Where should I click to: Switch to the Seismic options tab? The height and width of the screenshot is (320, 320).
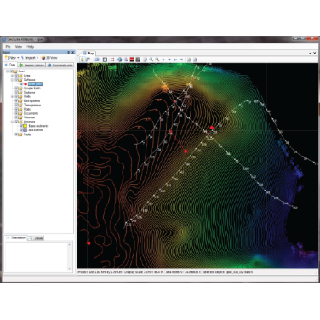click(31, 66)
